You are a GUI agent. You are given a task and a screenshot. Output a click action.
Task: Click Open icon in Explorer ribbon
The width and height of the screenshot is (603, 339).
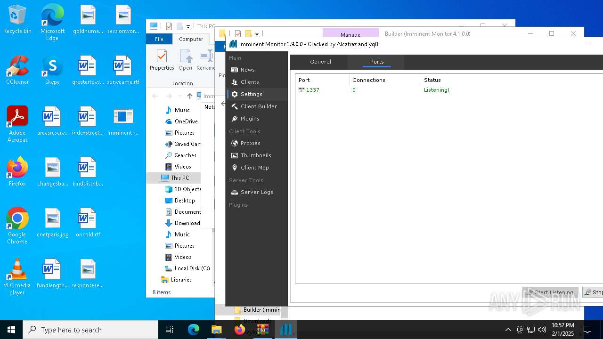[186, 60]
